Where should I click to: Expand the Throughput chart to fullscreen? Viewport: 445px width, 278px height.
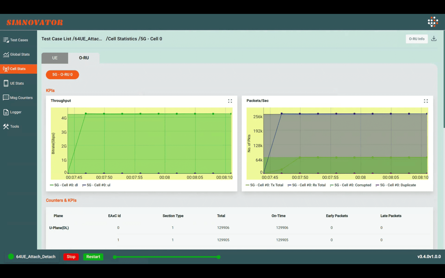pyautogui.click(x=230, y=101)
